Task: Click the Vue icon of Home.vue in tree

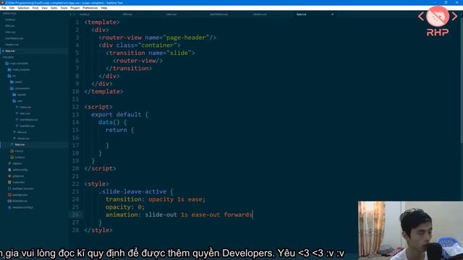Action: tap(14, 138)
